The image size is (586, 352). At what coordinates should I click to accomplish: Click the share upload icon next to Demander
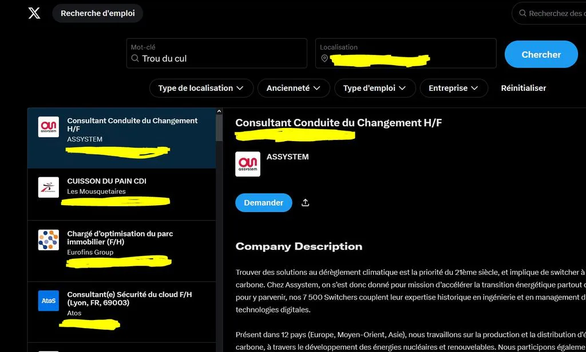pyautogui.click(x=306, y=202)
